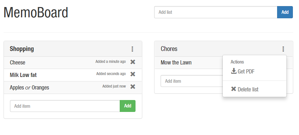
Task: Remove the Milk Low fat item
Action: coord(133,74)
